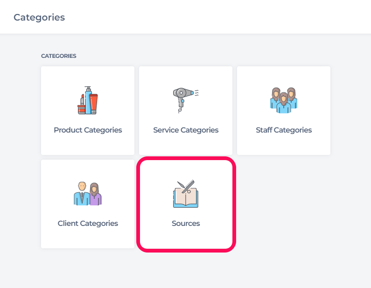Select the highlighted Sources card

[186, 204]
